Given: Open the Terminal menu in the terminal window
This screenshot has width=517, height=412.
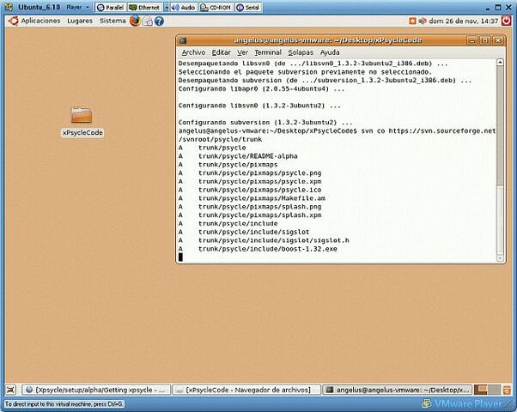Looking at the screenshot, I should [268, 52].
